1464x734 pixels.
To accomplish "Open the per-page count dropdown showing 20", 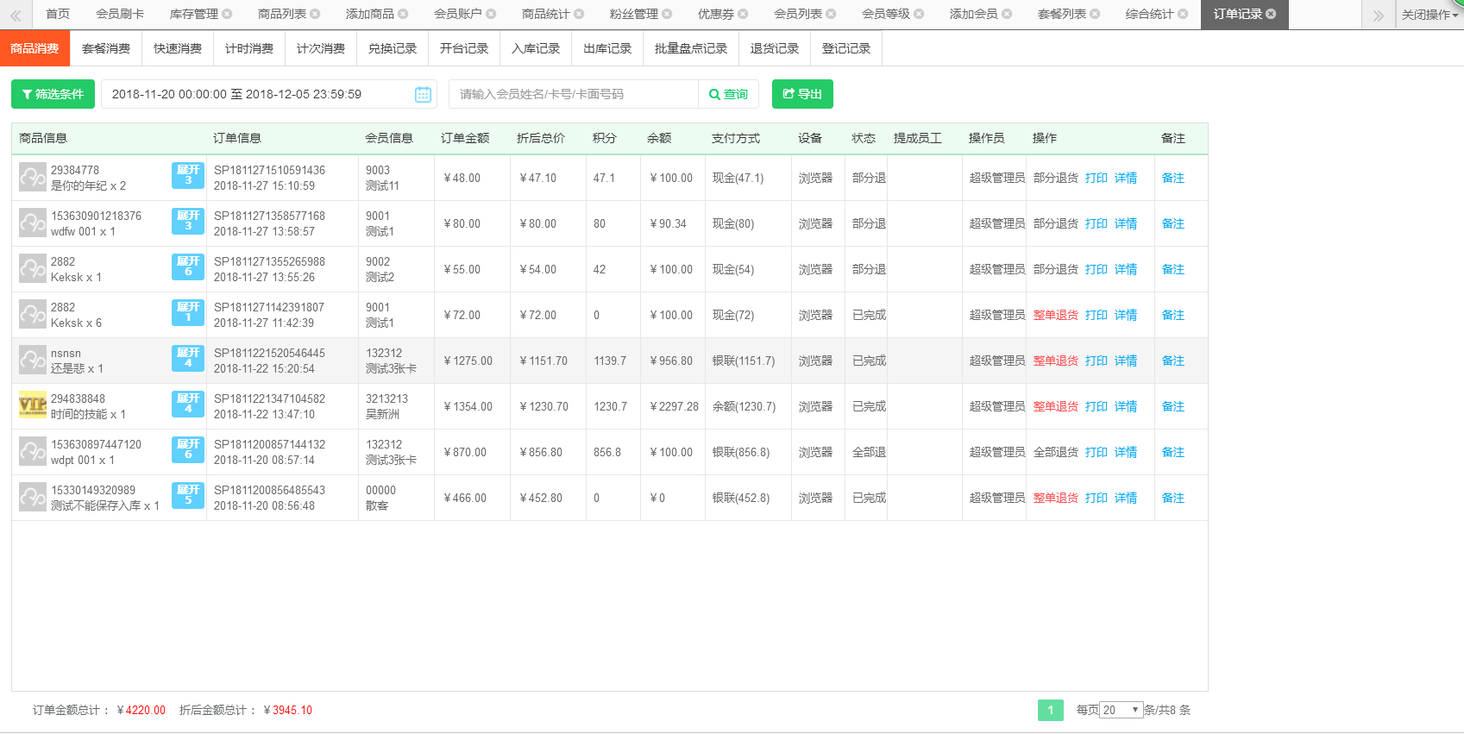I will [x=1122, y=710].
